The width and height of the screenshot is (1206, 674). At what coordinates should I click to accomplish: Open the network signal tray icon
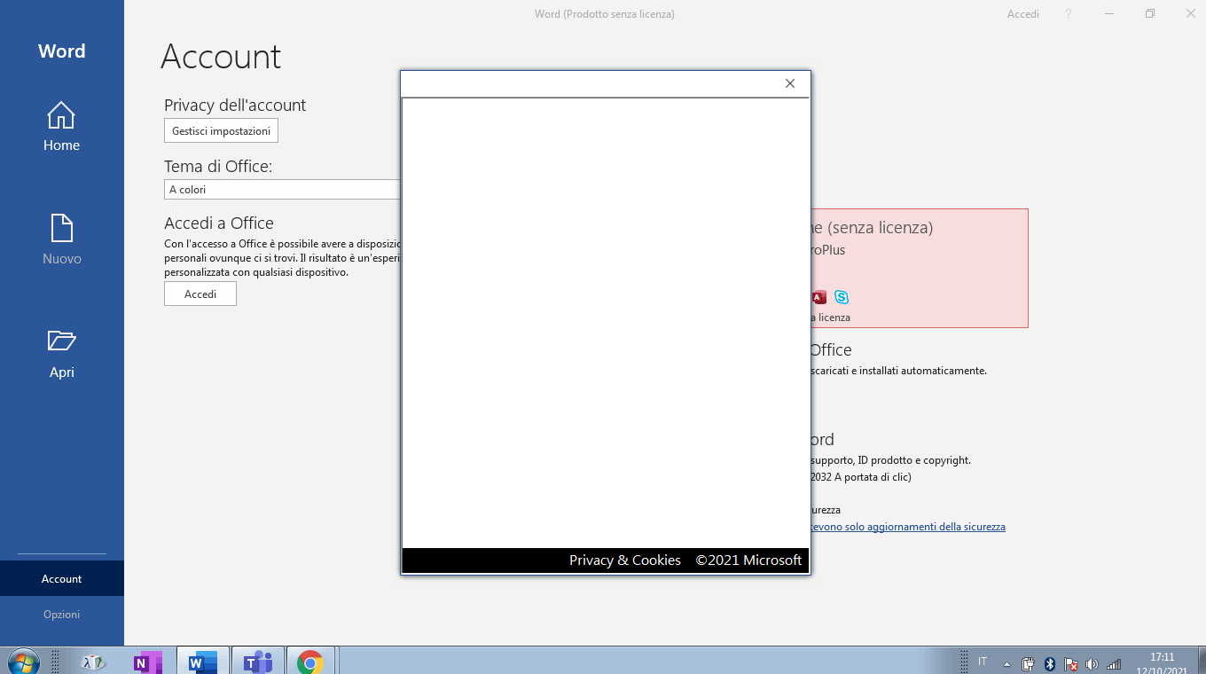click(1114, 663)
